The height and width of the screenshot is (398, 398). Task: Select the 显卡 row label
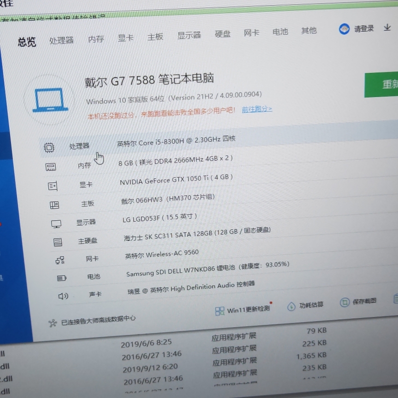pos(86,185)
